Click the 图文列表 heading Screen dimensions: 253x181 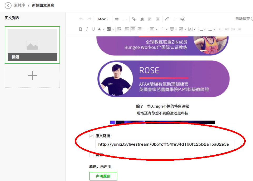pyautogui.click(x=12, y=18)
